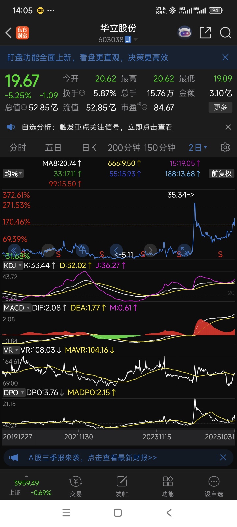The height and width of the screenshot is (527, 237).
Task: Tap the 20231115 date label
Action: click(x=157, y=437)
